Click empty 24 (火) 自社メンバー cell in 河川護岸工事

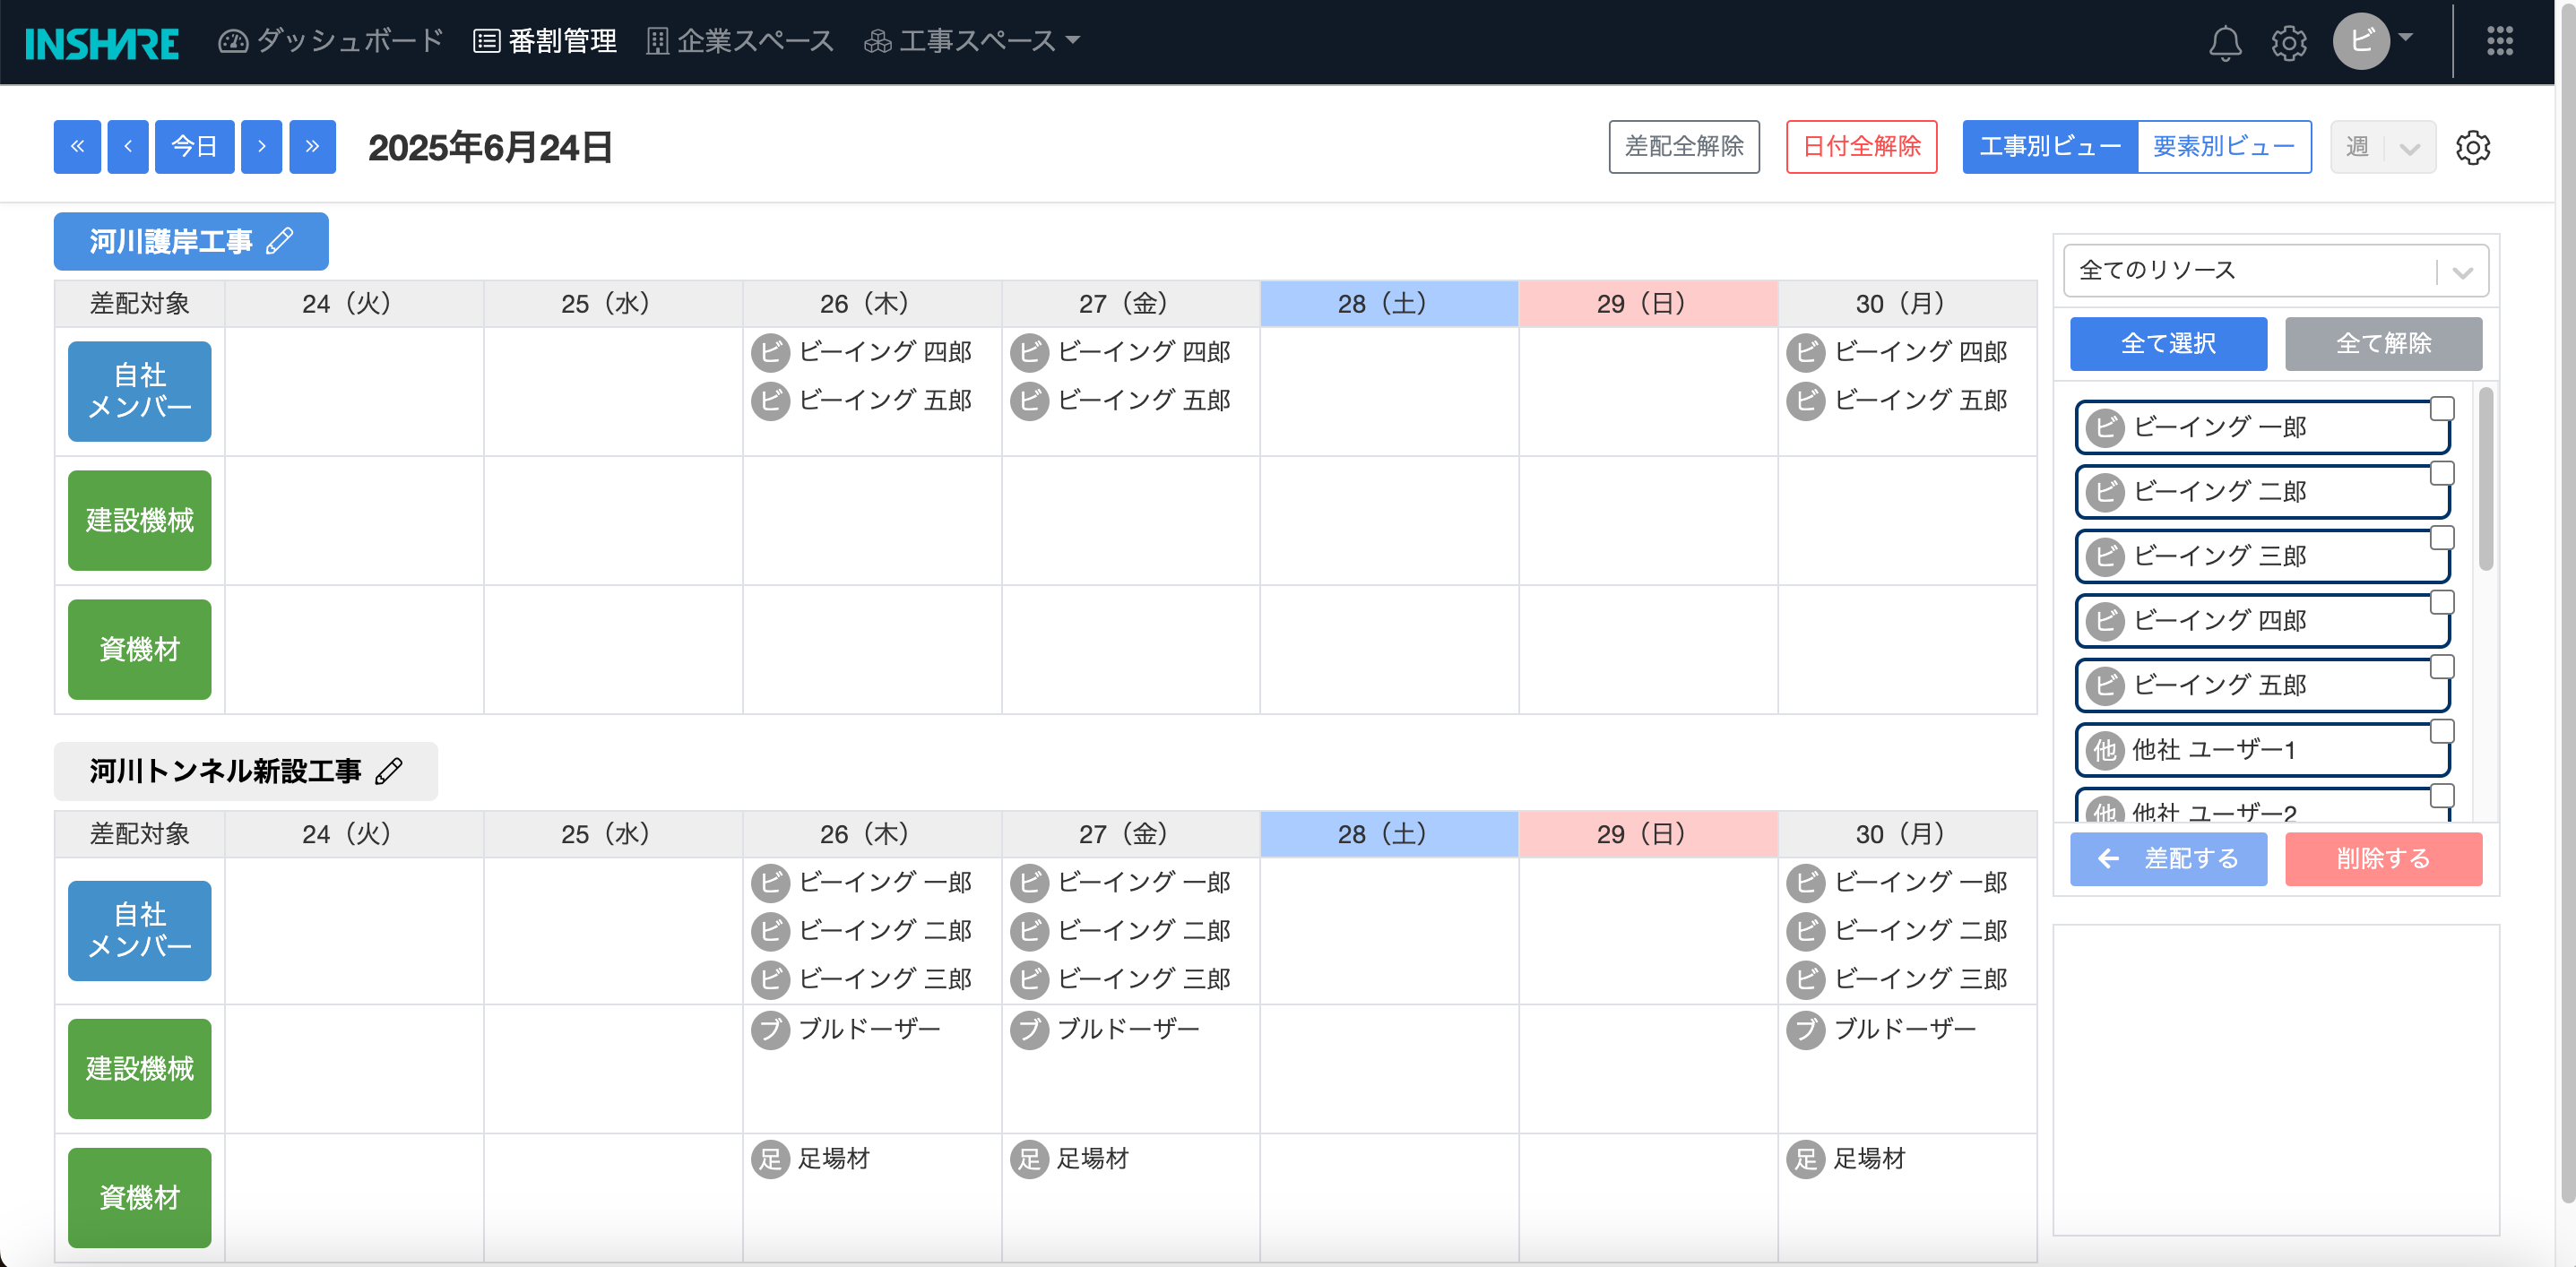tap(354, 391)
